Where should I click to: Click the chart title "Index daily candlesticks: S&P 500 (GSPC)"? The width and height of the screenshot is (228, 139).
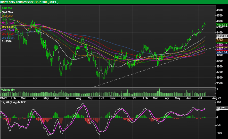pyautogui.click(x=29, y=2)
